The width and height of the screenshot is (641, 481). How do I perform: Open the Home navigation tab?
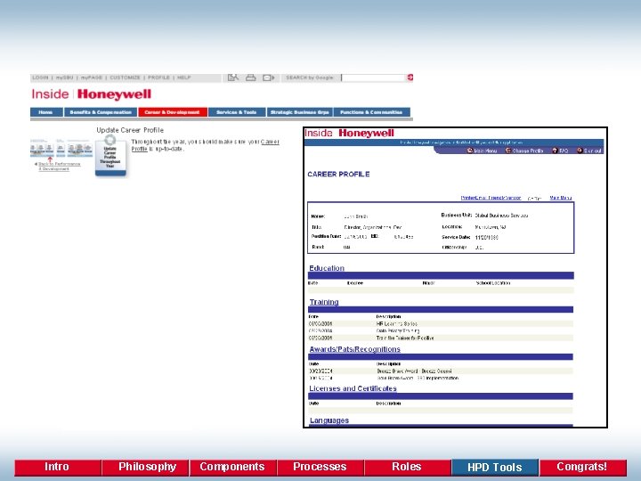pos(46,112)
